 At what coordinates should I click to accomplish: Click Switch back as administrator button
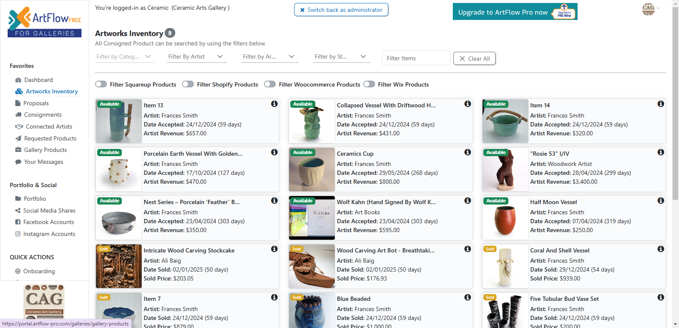(341, 10)
